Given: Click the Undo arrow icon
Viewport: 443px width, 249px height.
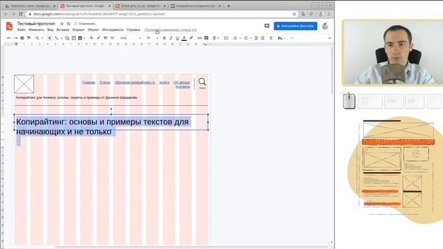Looking at the screenshot, I should [9, 38].
